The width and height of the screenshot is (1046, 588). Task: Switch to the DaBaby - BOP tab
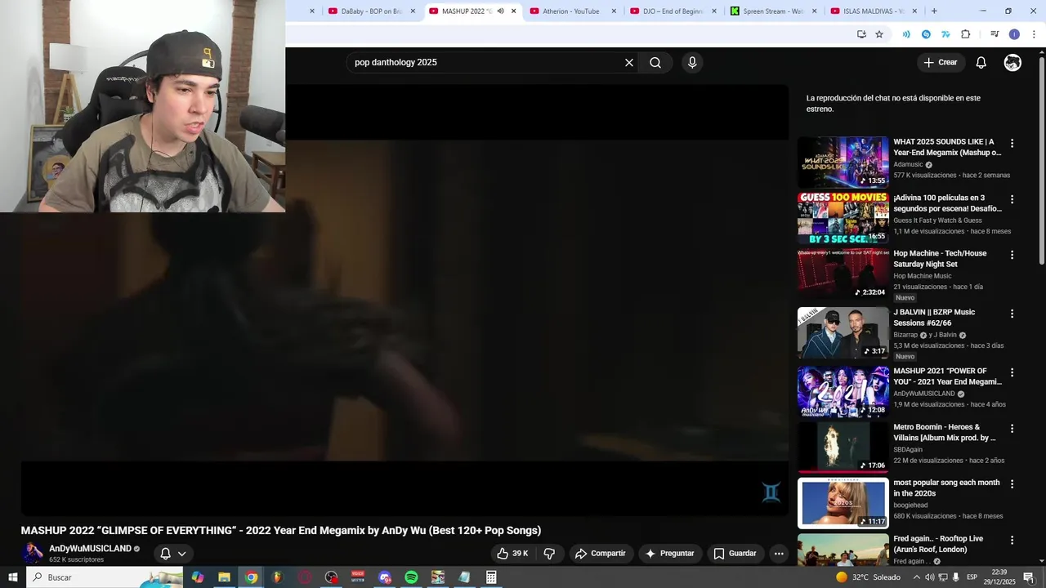click(x=372, y=11)
